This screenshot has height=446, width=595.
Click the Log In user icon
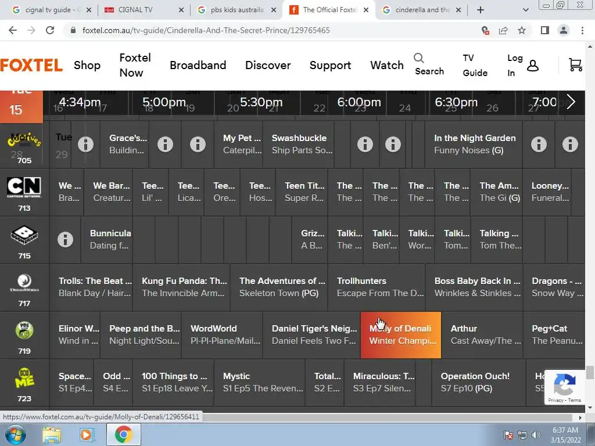coord(533,66)
